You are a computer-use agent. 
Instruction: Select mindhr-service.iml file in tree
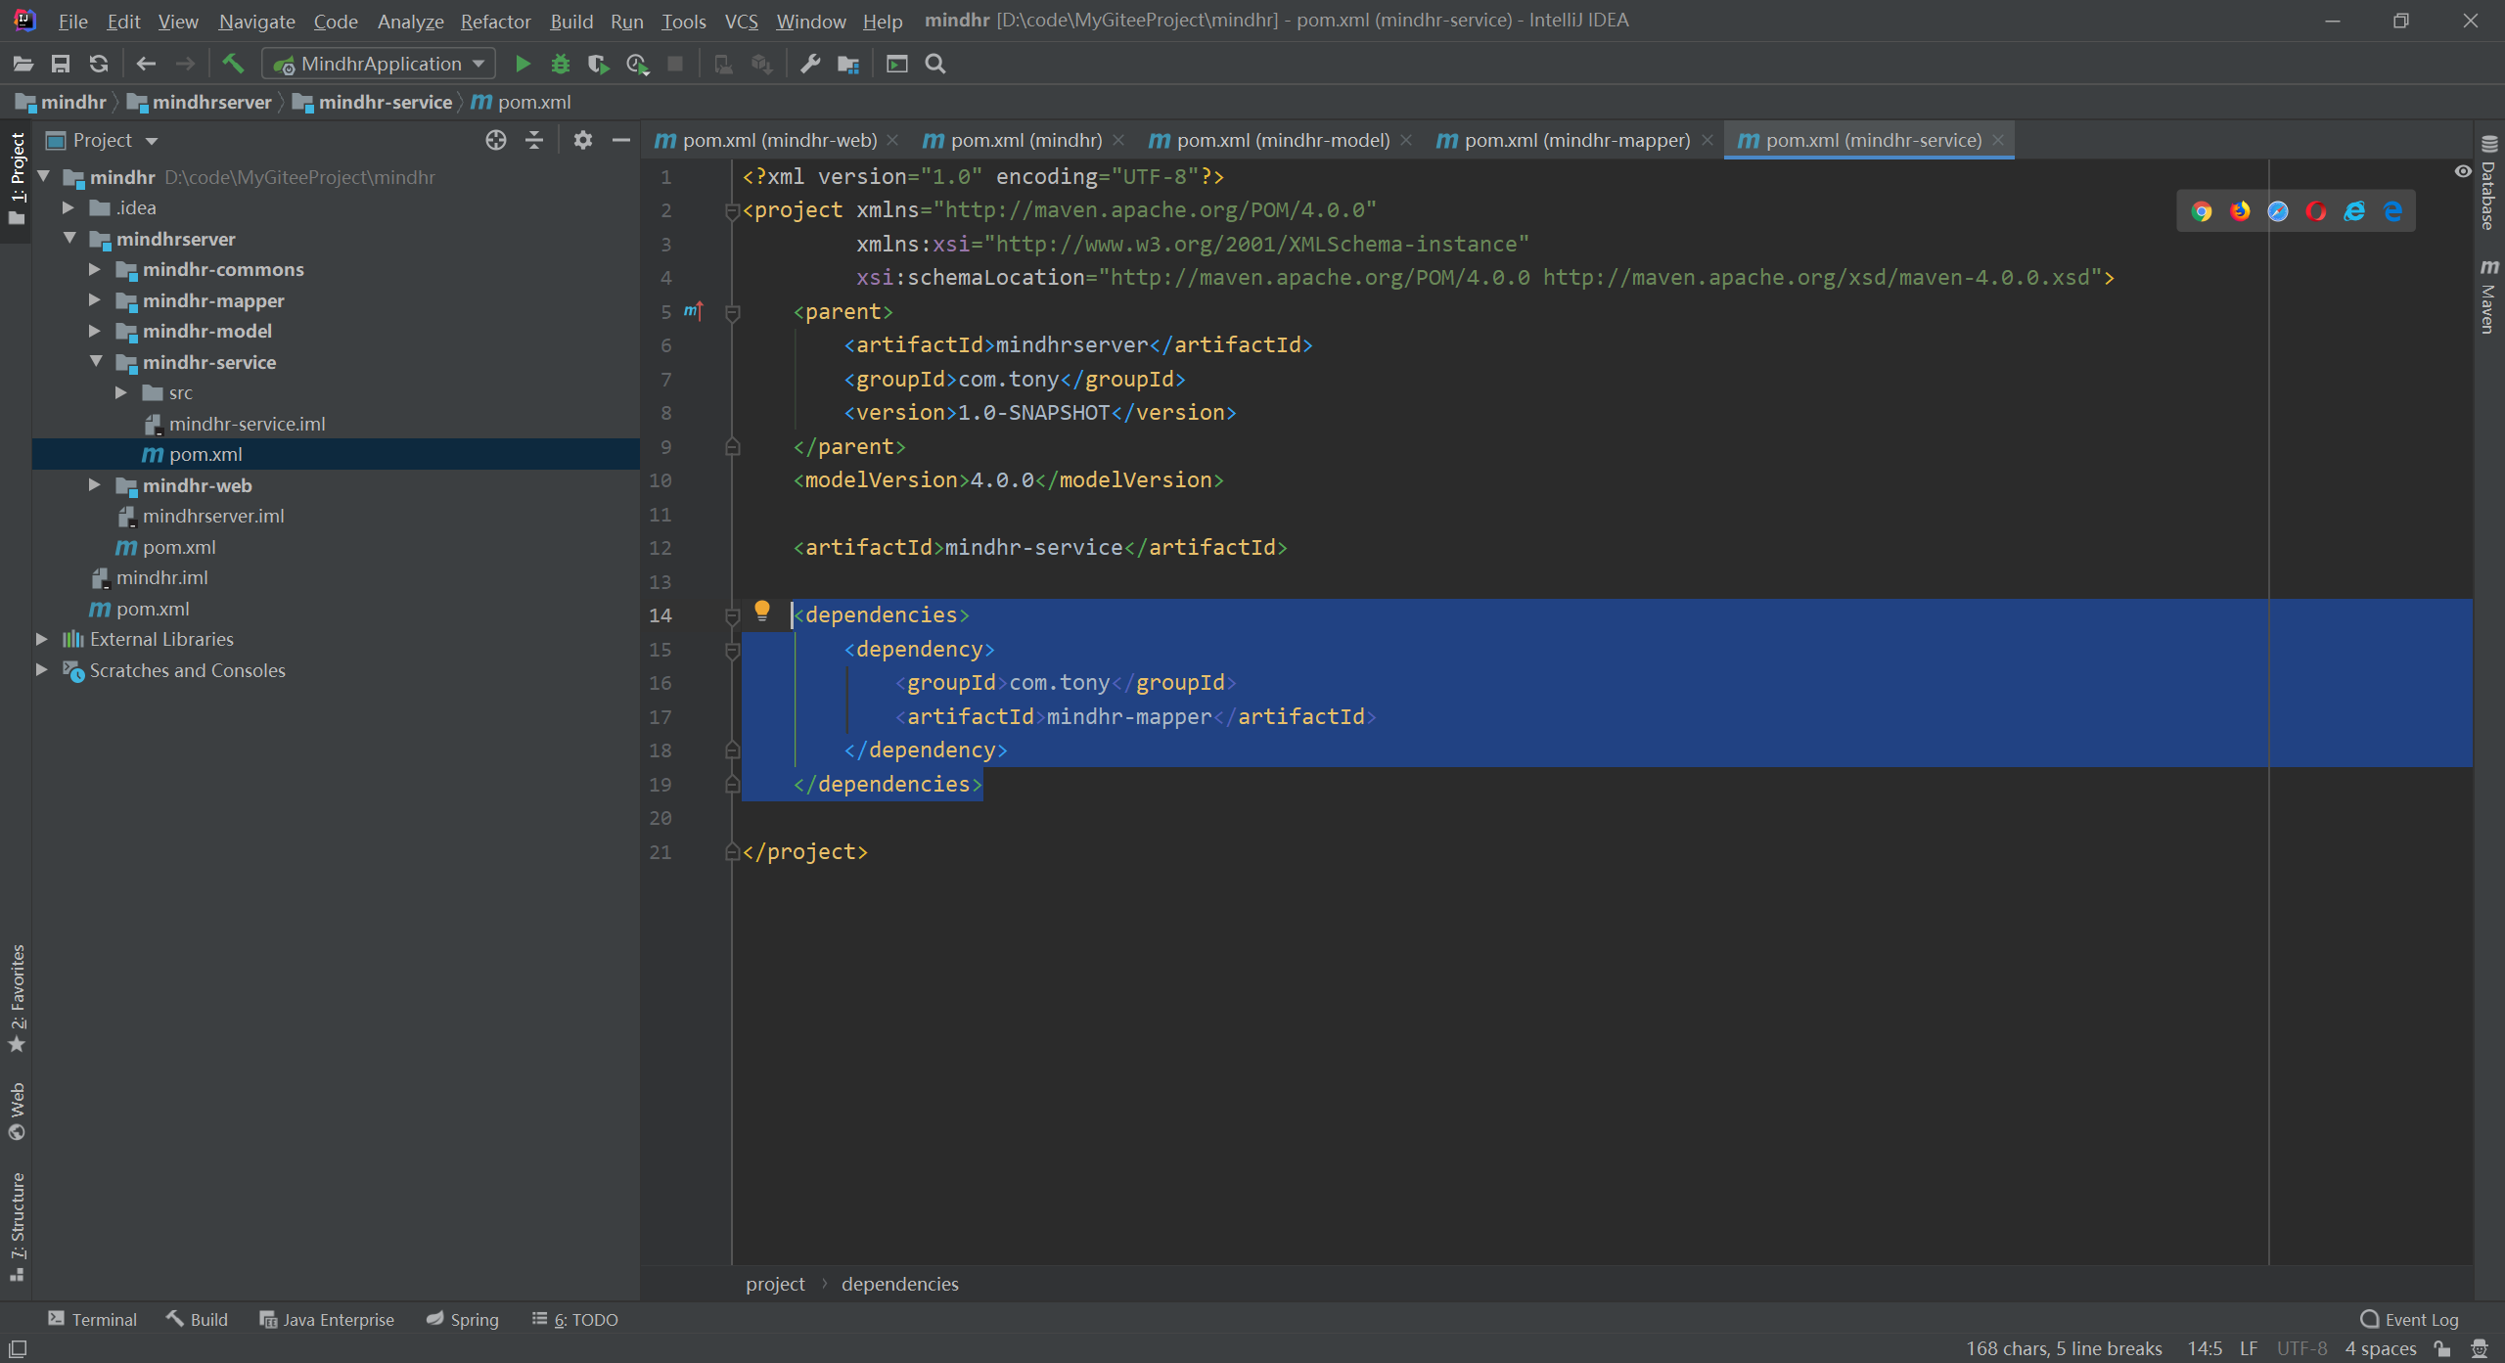click(x=247, y=424)
